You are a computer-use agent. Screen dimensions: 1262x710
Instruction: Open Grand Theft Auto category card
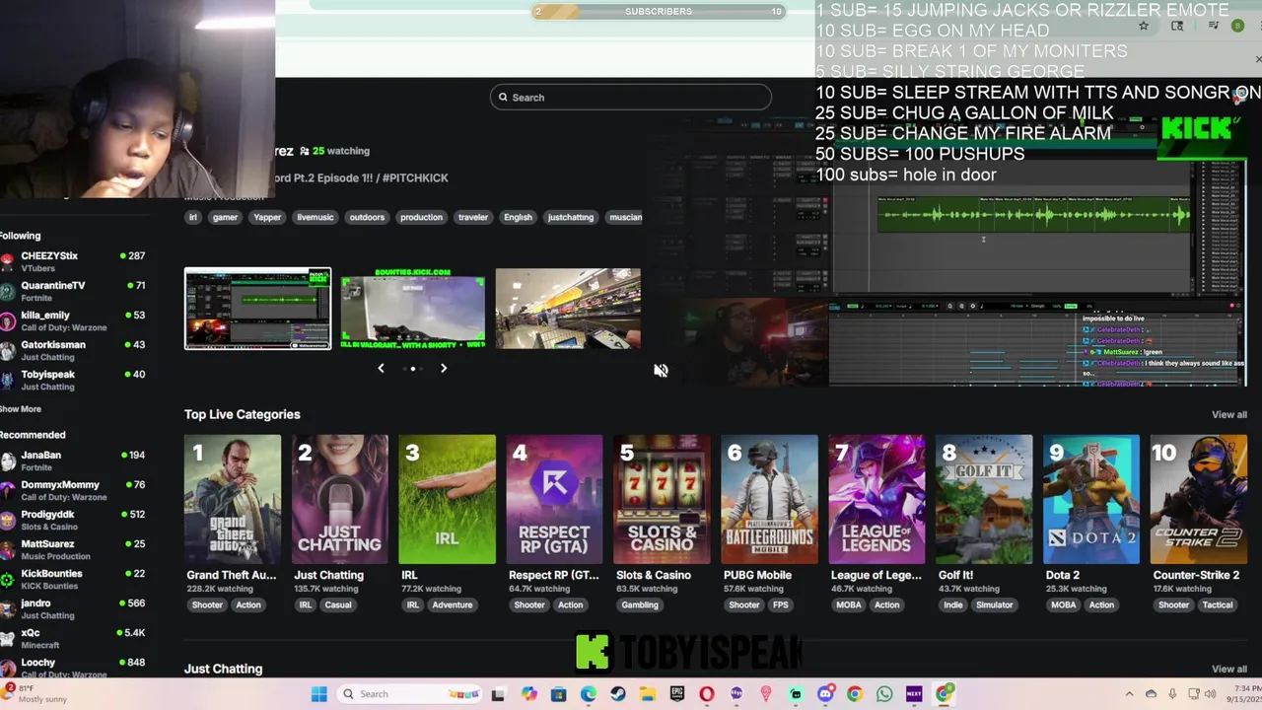click(232, 499)
